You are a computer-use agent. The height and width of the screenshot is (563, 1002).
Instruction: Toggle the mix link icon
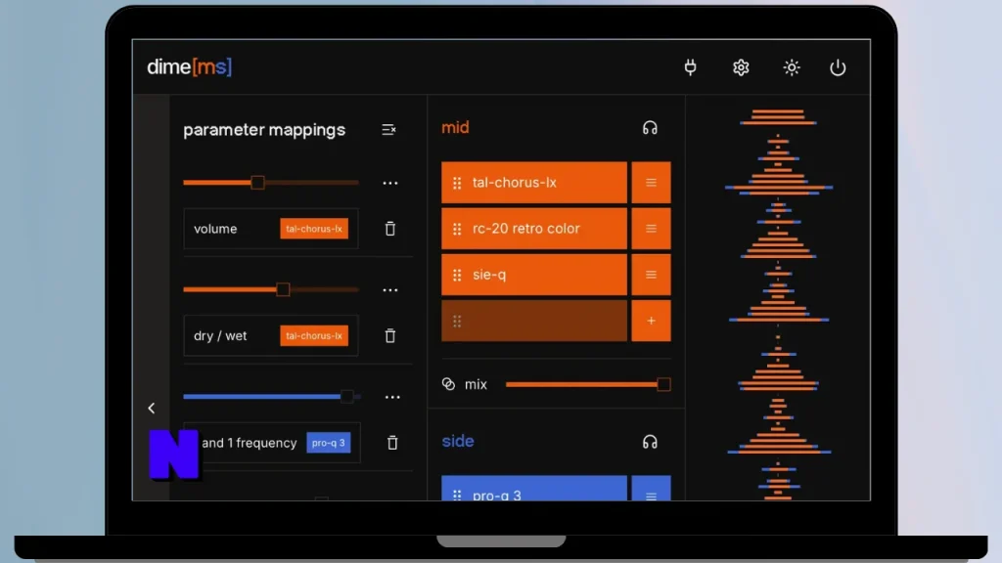click(x=448, y=384)
